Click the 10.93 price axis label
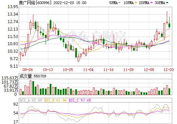 tap(13, 44)
